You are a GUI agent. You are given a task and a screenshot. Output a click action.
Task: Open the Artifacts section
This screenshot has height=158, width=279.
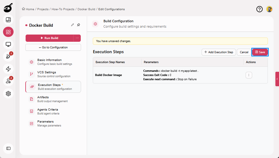pos(53,99)
